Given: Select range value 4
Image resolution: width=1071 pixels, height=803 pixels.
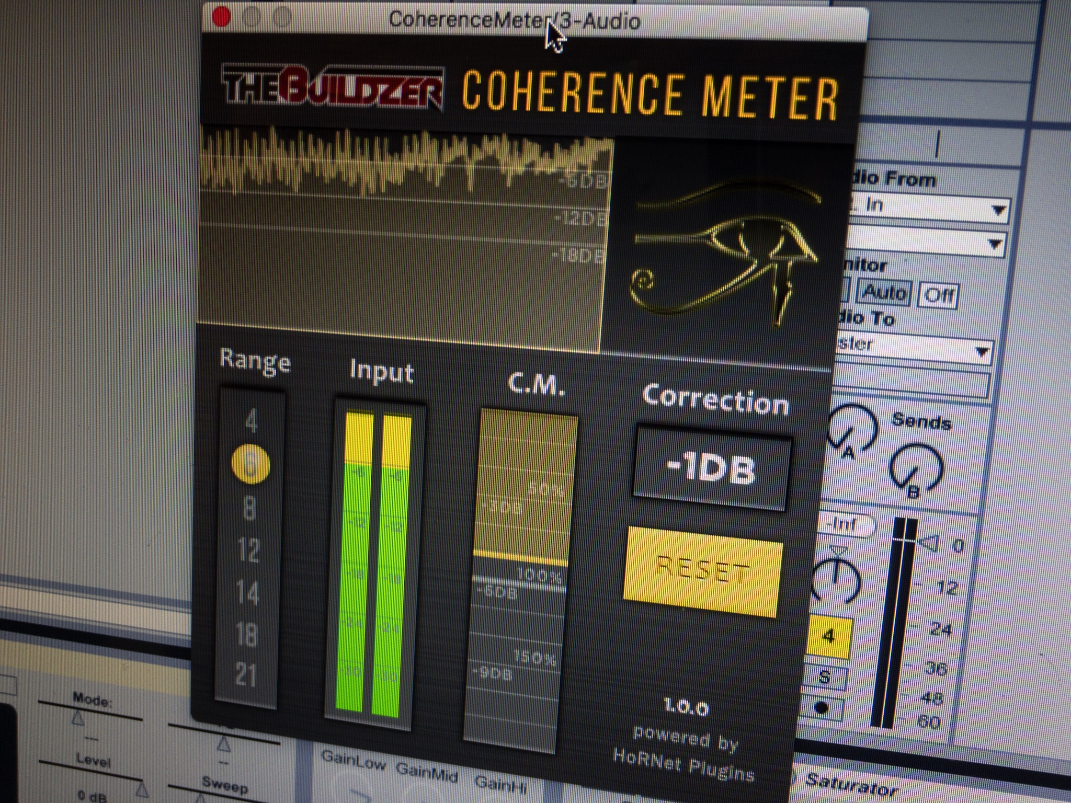Looking at the screenshot, I should (x=251, y=421).
